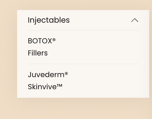Click the Injectables menu heading
Image resolution: width=152 pixels, height=119 pixels.
point(49,20)
